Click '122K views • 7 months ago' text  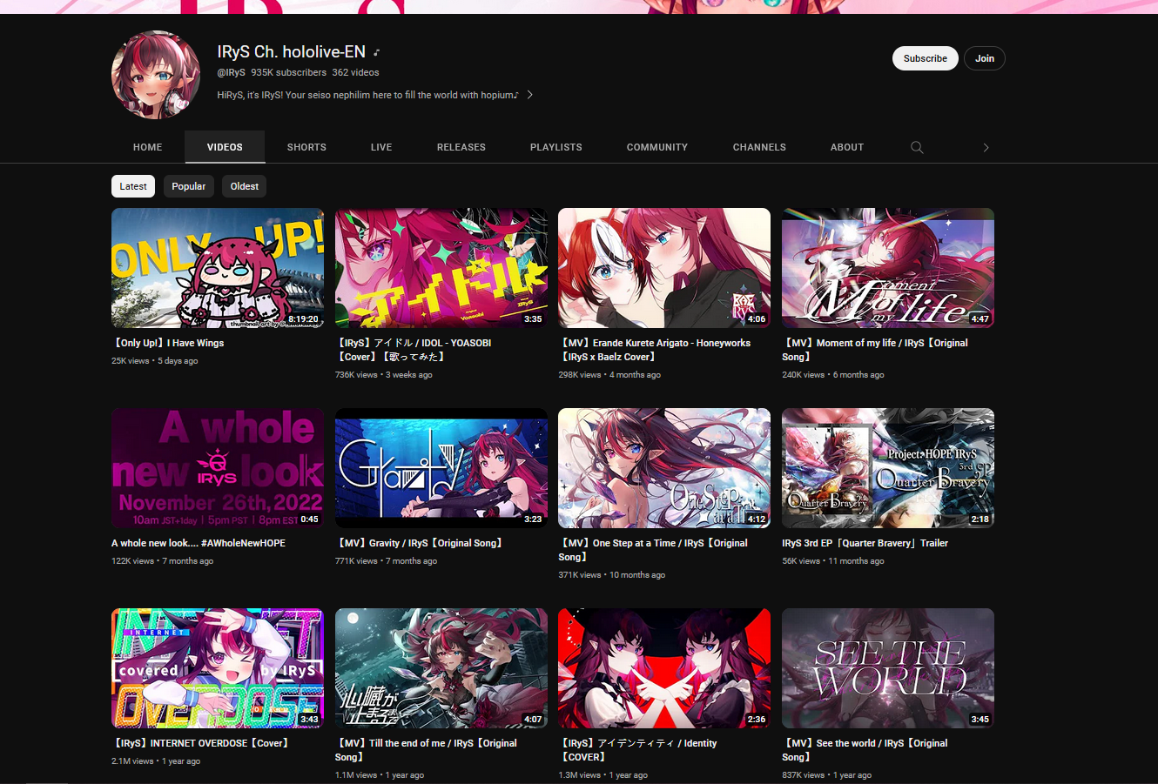point(163,561)
